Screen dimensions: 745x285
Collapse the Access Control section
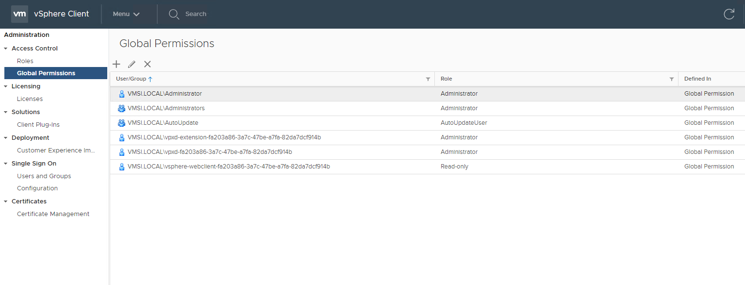(x=6, y=49)
